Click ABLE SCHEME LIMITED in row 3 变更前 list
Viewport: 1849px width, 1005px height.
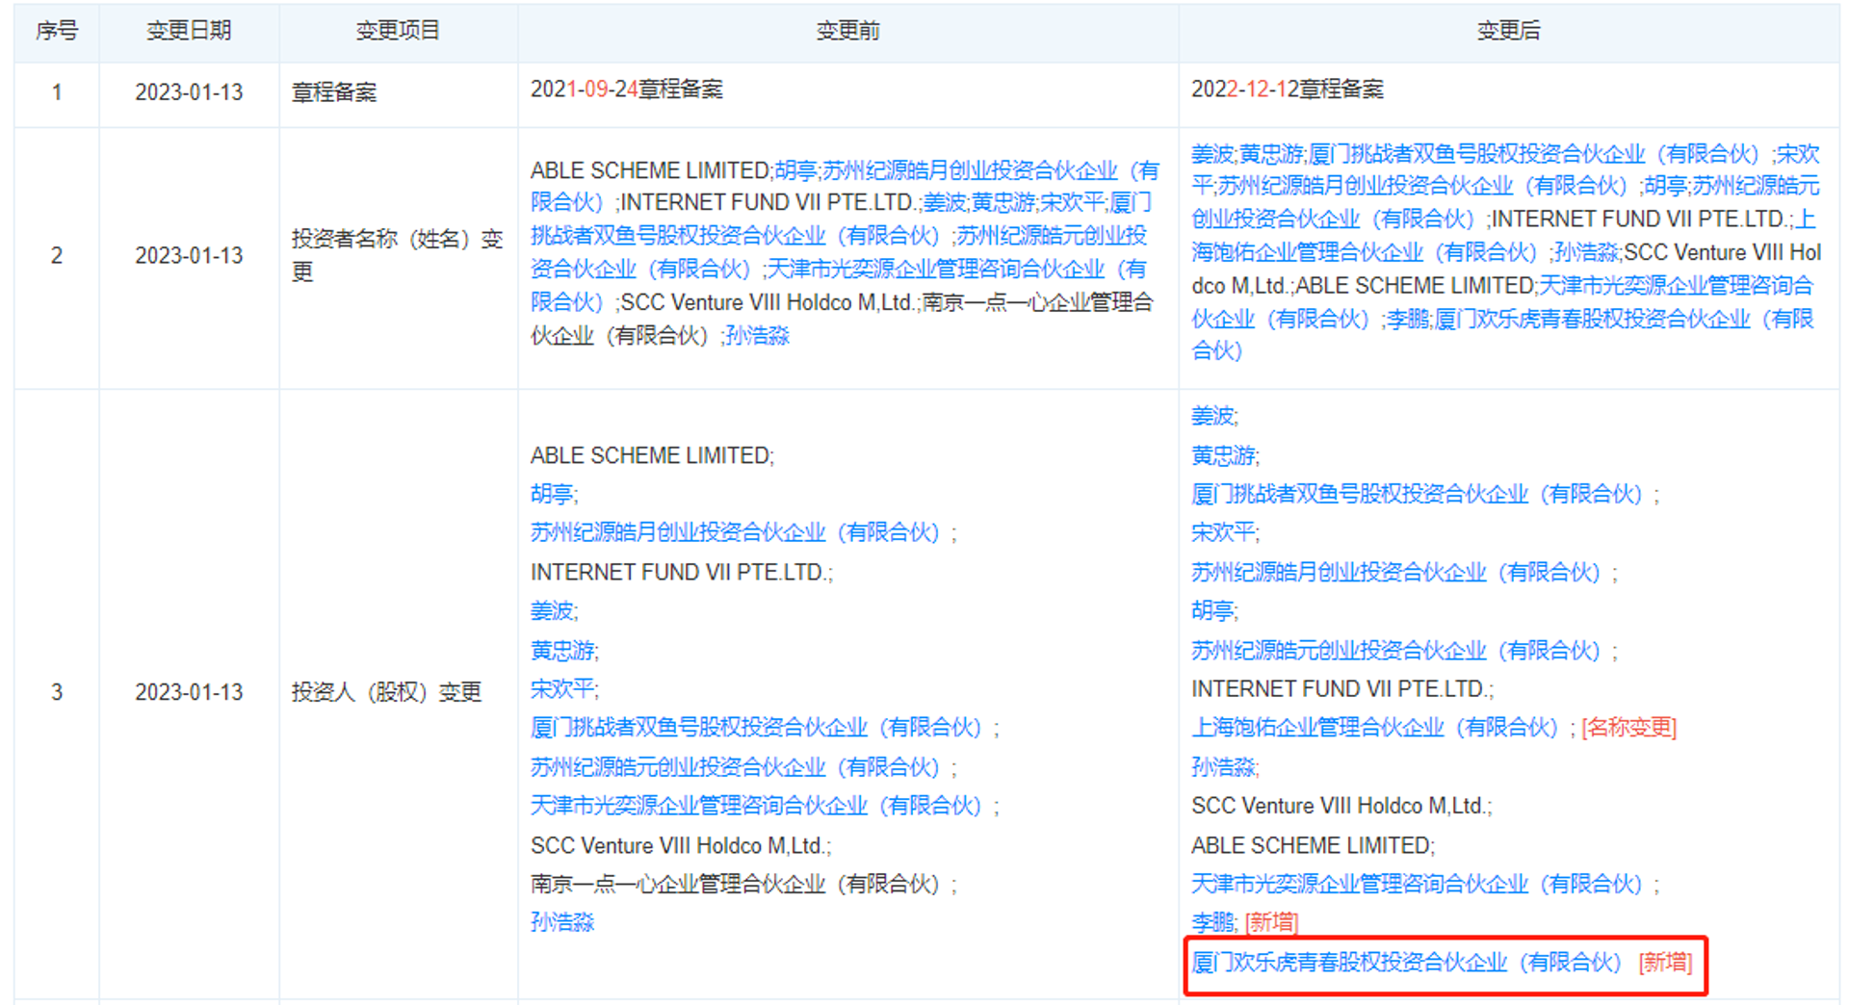(x=650, y=455)
